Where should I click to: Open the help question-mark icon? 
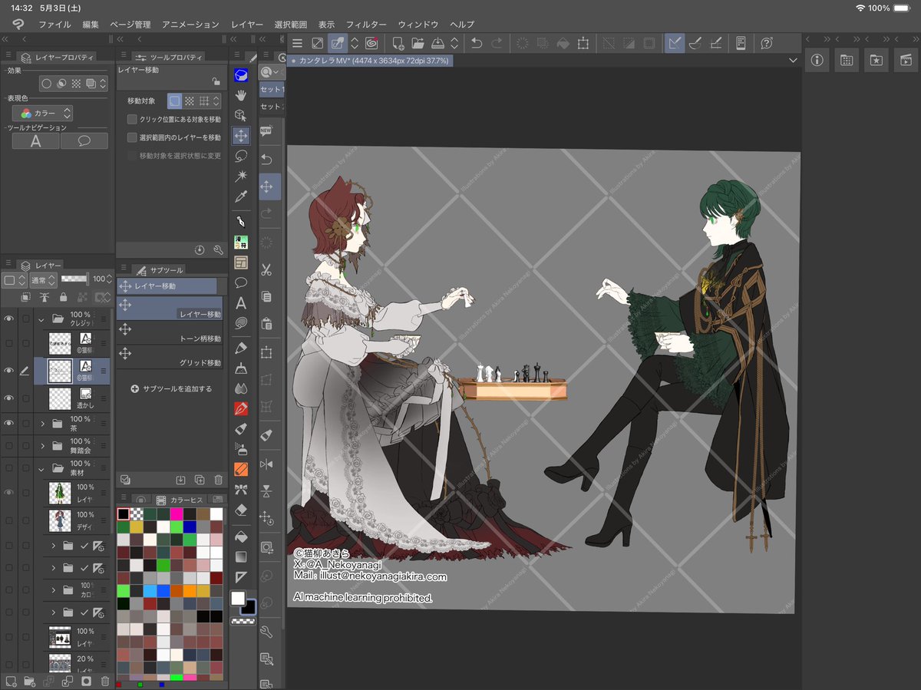(766, 44)
